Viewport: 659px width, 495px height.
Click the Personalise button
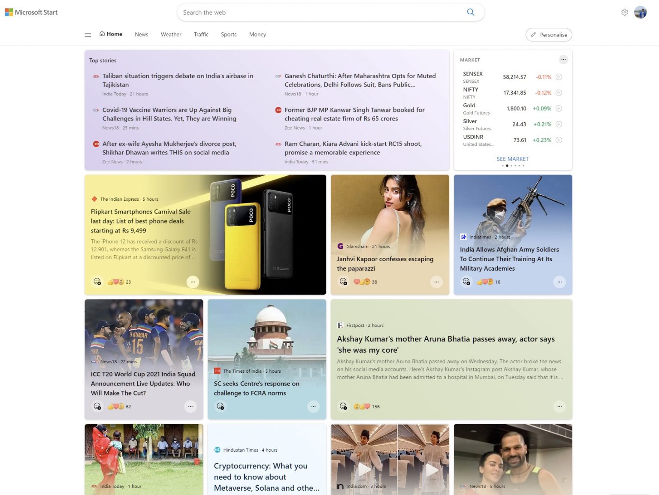[549, 34]
